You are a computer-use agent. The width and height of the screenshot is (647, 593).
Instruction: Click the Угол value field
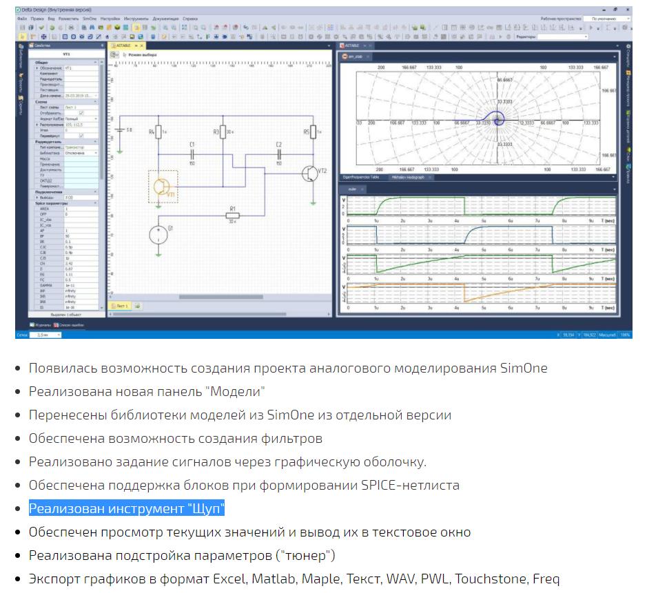click(x=81, y=130)
